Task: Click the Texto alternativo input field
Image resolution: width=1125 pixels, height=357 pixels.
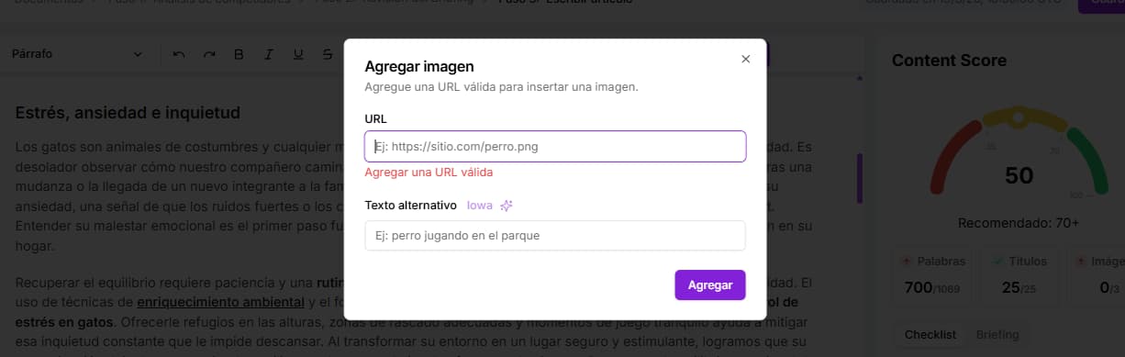Action: click(555, 236)
